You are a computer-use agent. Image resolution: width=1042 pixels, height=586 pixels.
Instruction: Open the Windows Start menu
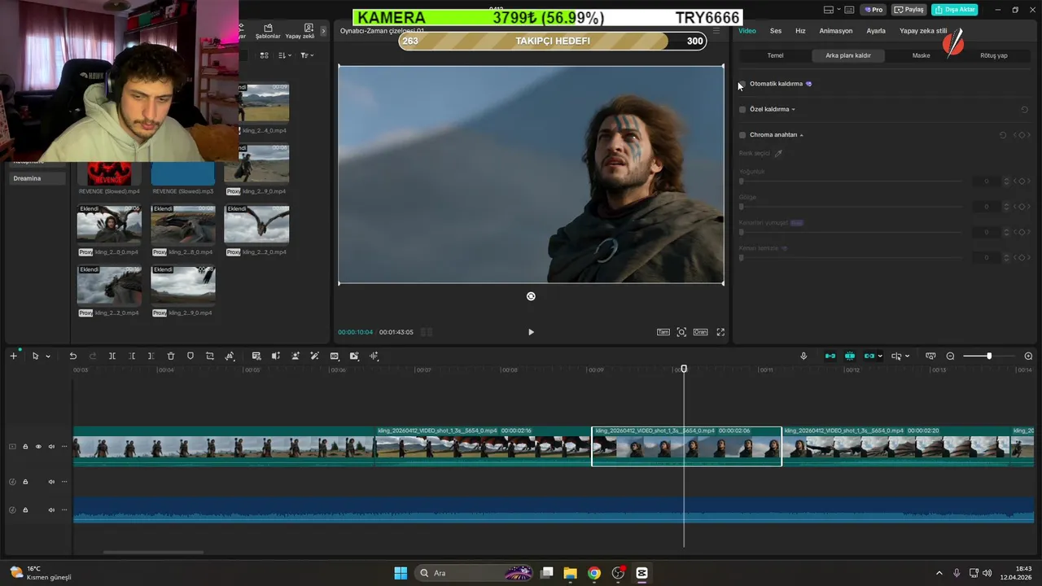click(x=401, y=573)
